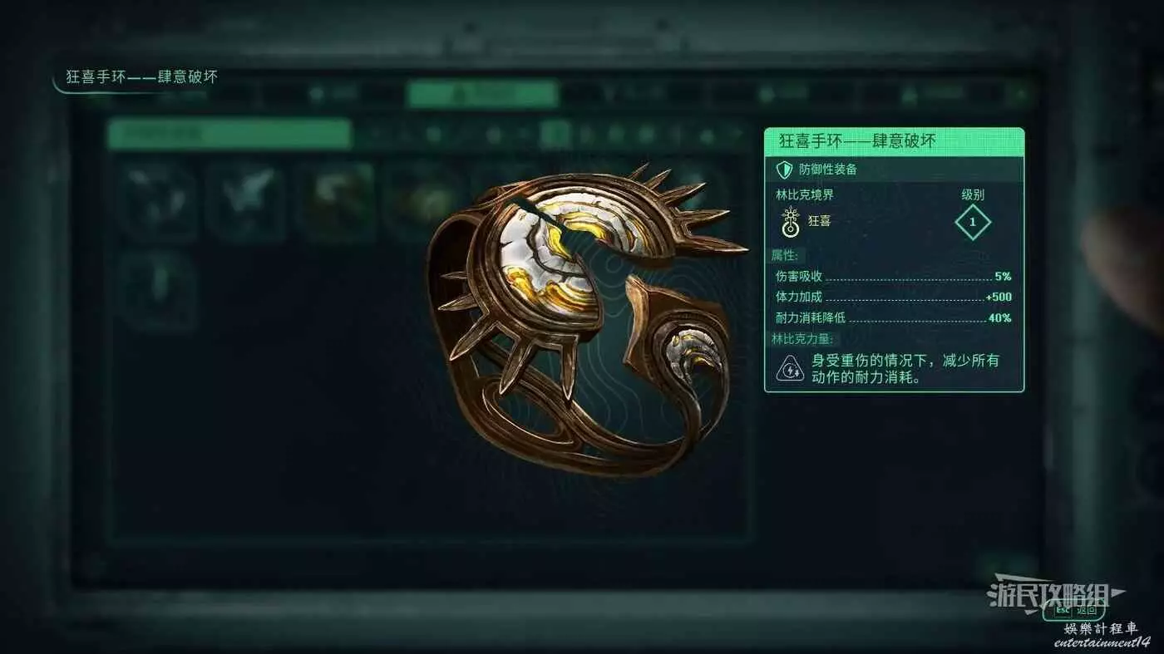Select the highlighted green category header above the item grid
This screenshot has width=1164, height=654.
(x=229, y=133)
